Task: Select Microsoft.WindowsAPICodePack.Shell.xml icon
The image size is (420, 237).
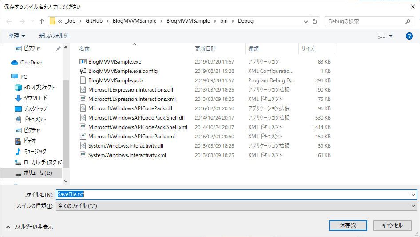Action: click(x=83, y=127)
